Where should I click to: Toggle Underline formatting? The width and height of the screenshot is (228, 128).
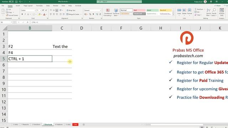28,14
